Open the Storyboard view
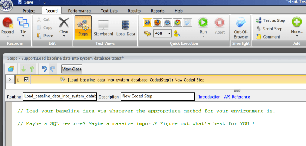Screen dimensions: 306x146 [103, 28]
